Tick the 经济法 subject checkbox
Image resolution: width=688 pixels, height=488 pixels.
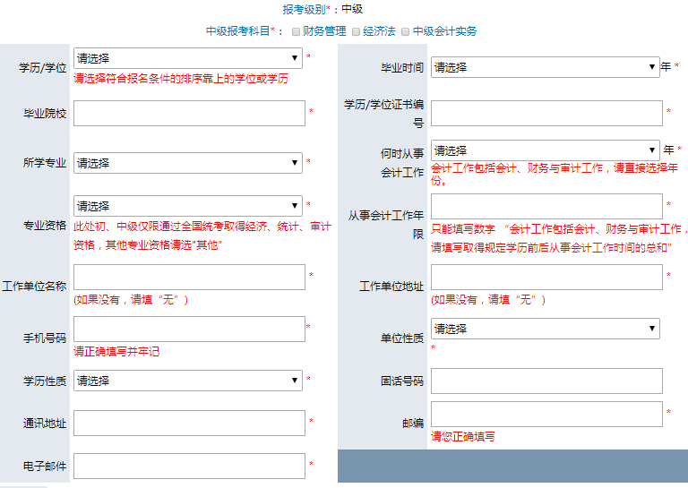(x=356, y=31)
